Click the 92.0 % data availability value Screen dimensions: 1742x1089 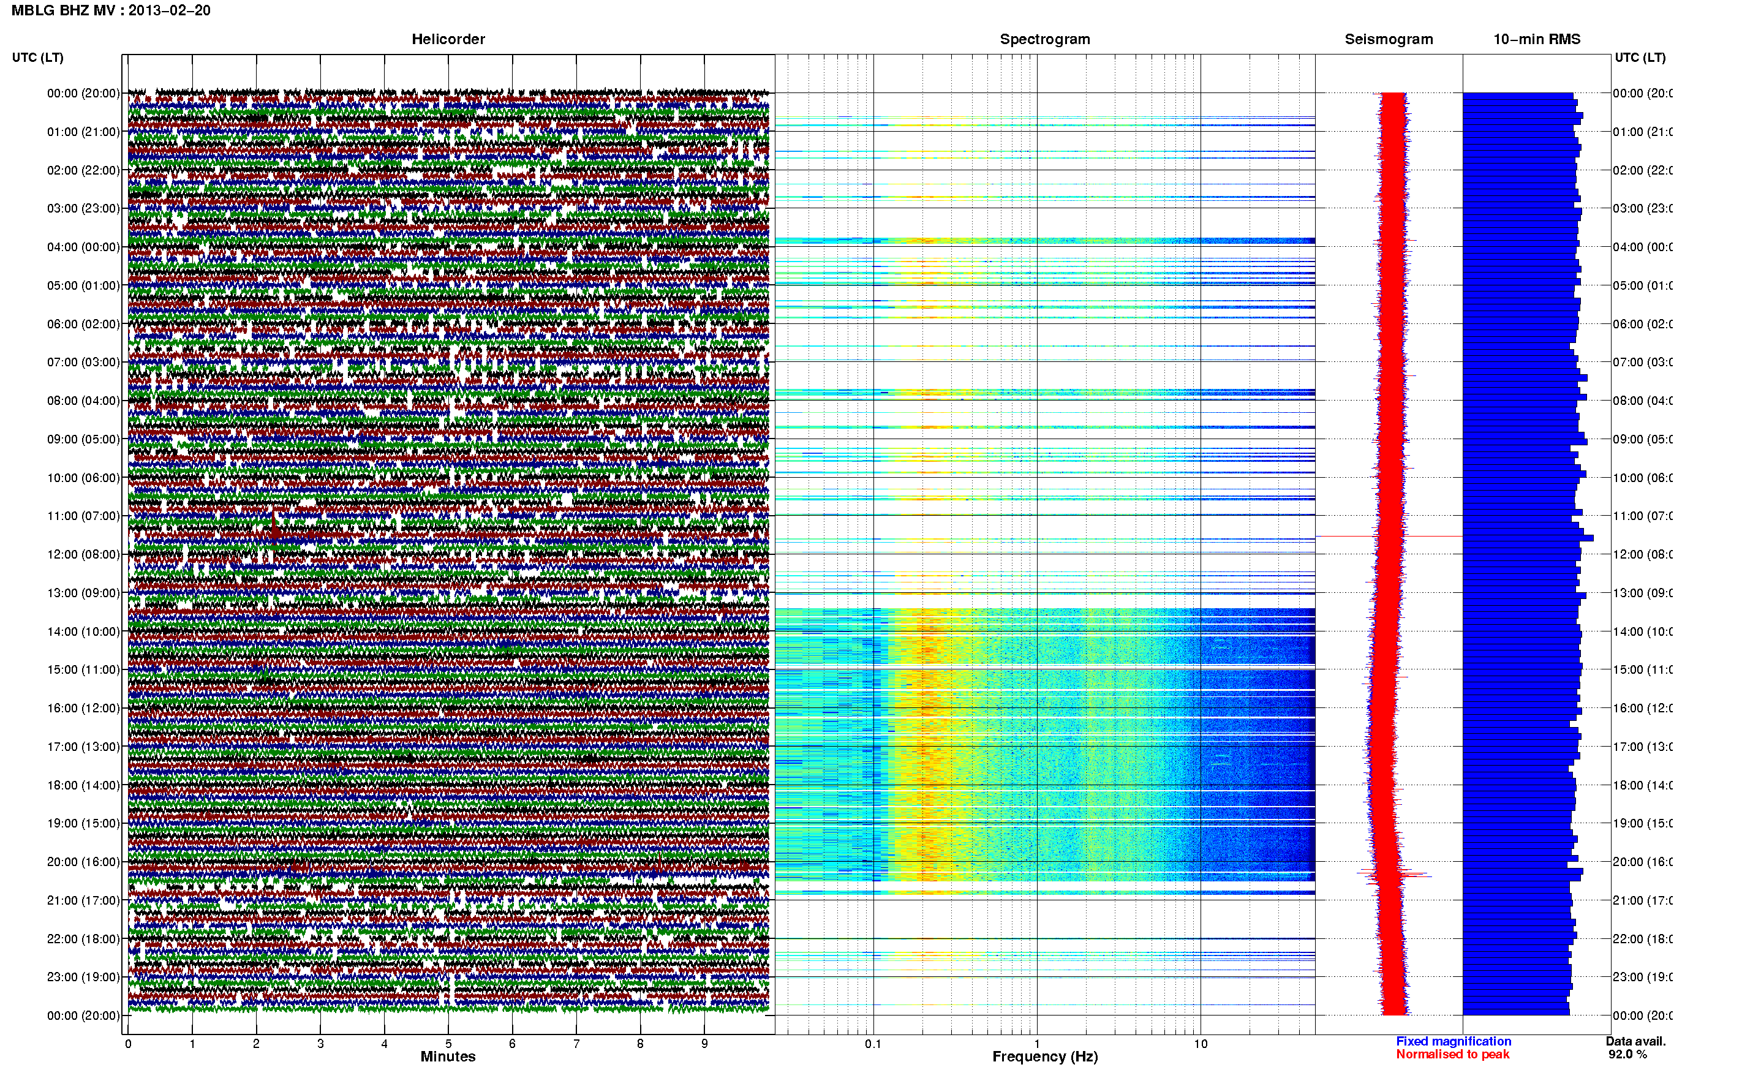[x=1627, y=1055]
